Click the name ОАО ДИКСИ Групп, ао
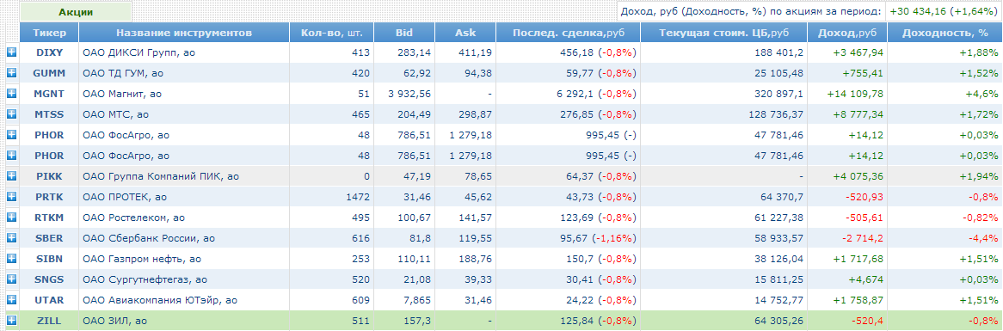The width and height of the screenshot is (1003, 331). (x=138, y=53)
